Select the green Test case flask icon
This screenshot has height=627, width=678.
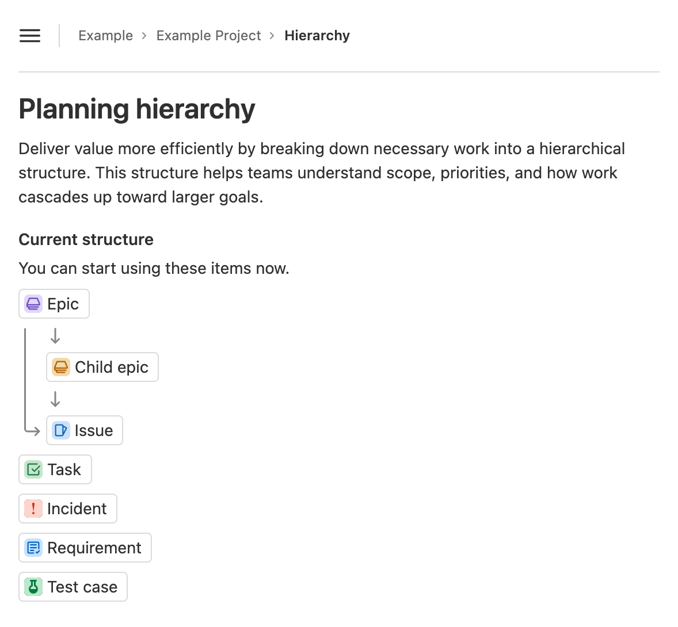click(x=33, y=587)
